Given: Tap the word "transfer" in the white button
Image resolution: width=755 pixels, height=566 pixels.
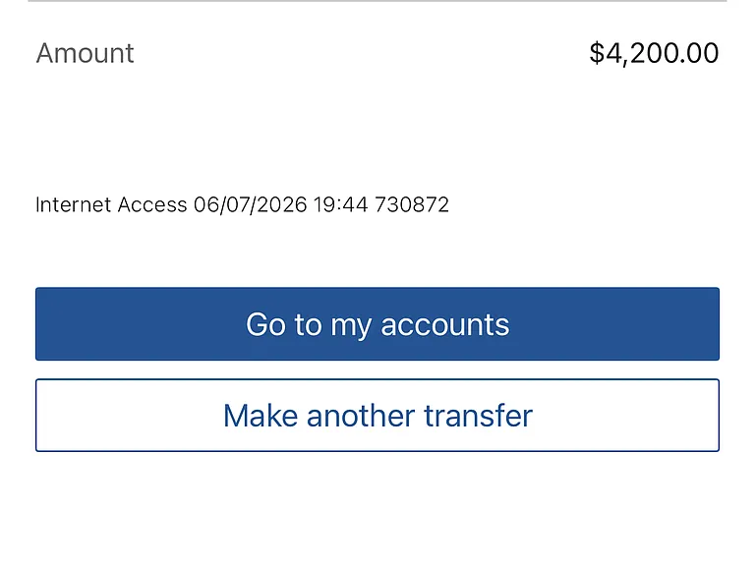Looking at the screenshot, I should (x=478, y=416).
